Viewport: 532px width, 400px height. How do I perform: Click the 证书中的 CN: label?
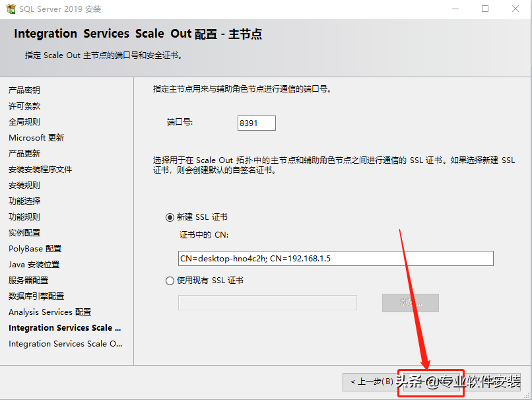(x=204, y=235)
